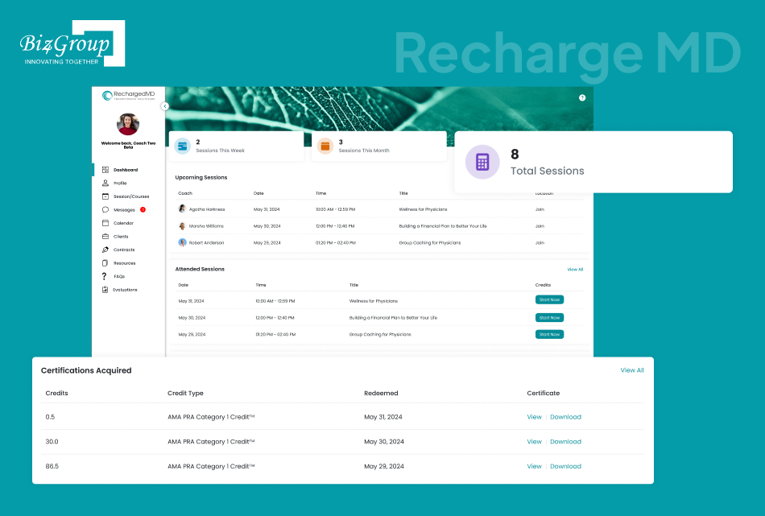Select Messages menu item
The image size is (765, 516).
124,210
